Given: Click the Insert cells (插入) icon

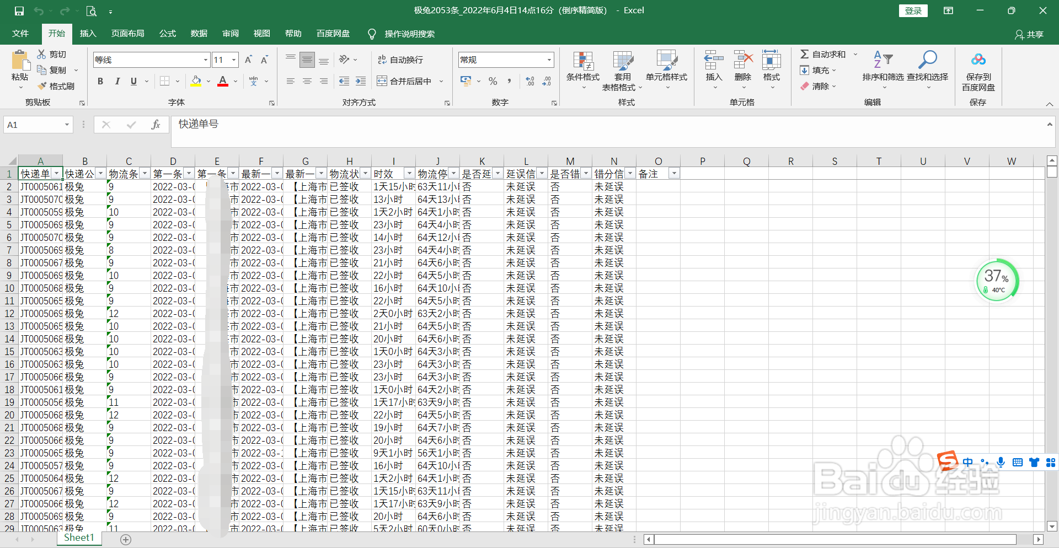Looking at the screenshot, I should [x=714, y=60].
